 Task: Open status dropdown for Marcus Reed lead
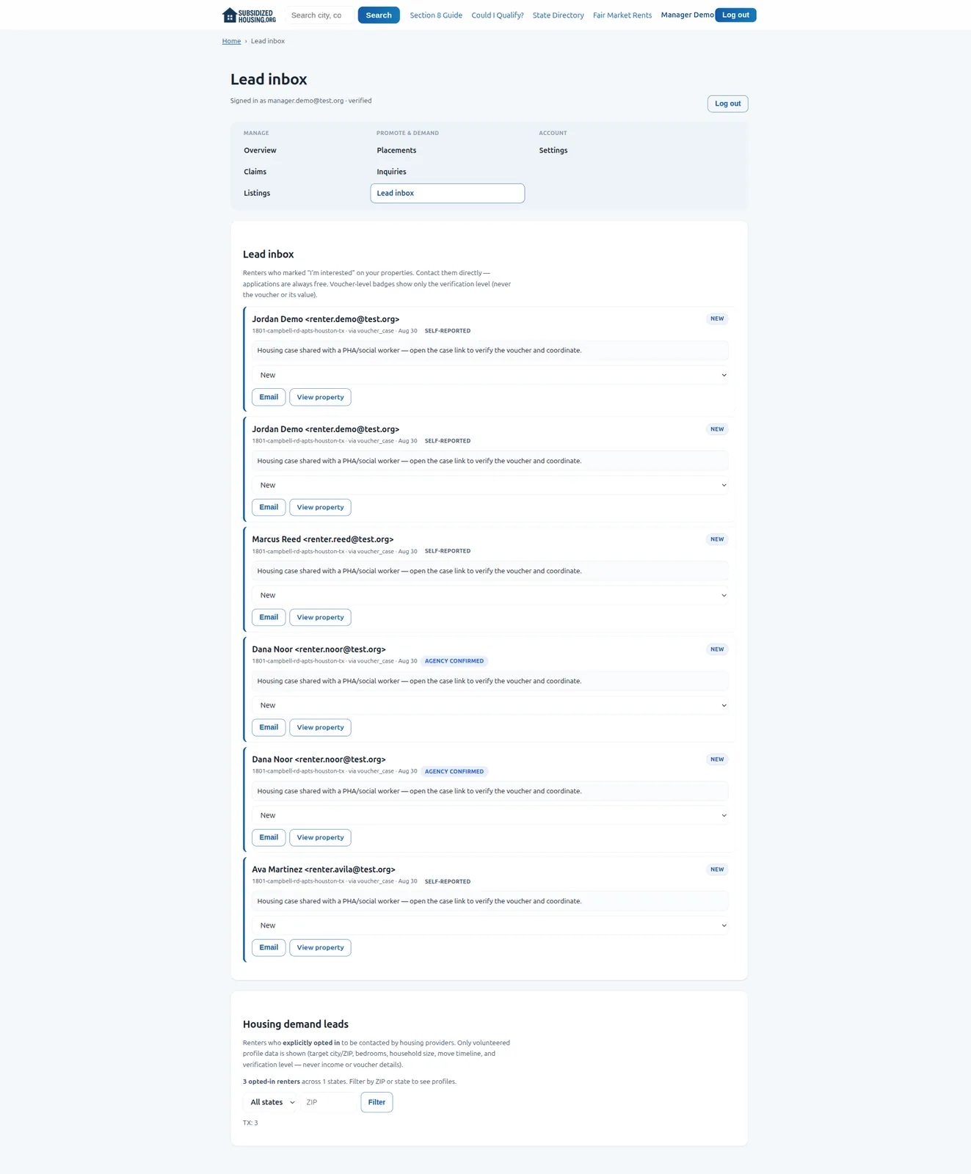(490, 595)
